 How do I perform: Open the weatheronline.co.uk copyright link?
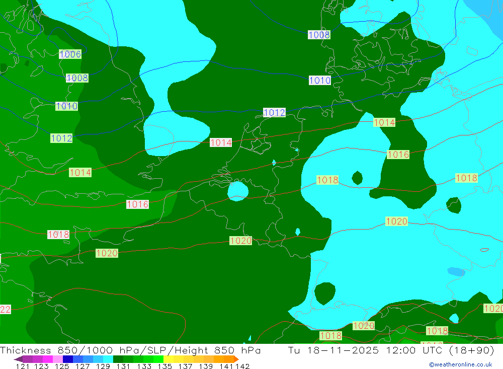click(x=461, y=364)
